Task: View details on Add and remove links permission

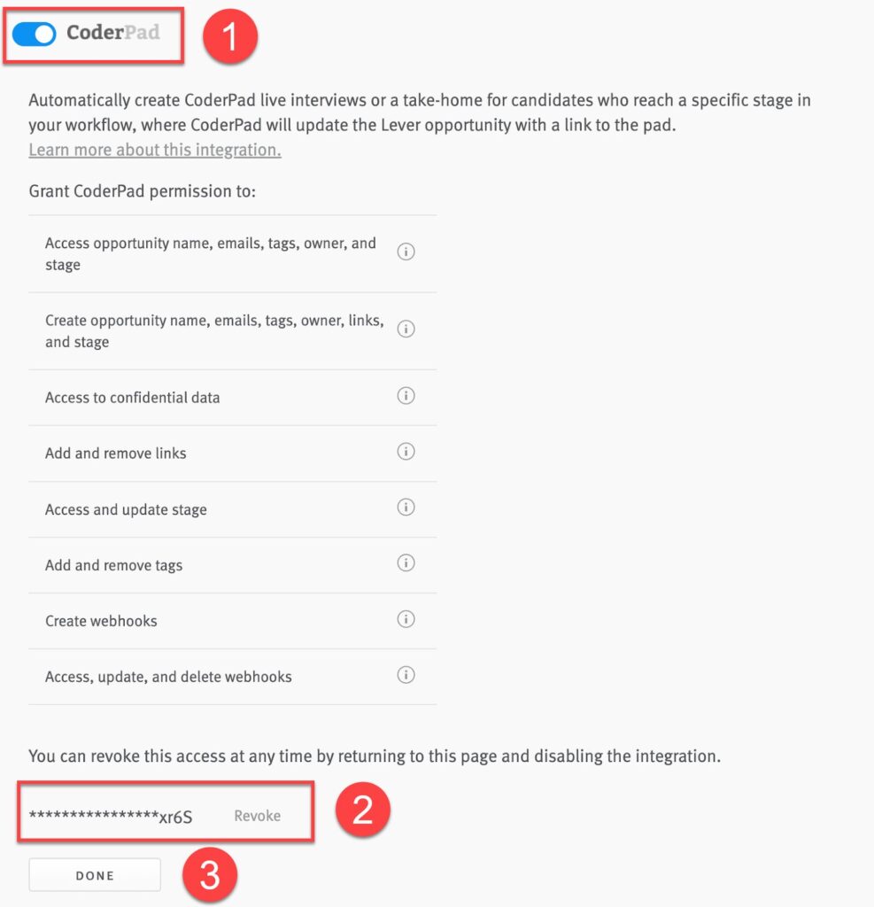Action: click(x=406, y=452)
